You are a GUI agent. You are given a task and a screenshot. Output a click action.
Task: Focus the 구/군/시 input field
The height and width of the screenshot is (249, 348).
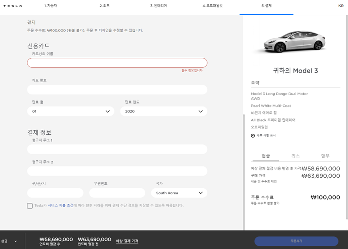pyautogui.click(x=55, y=193)
